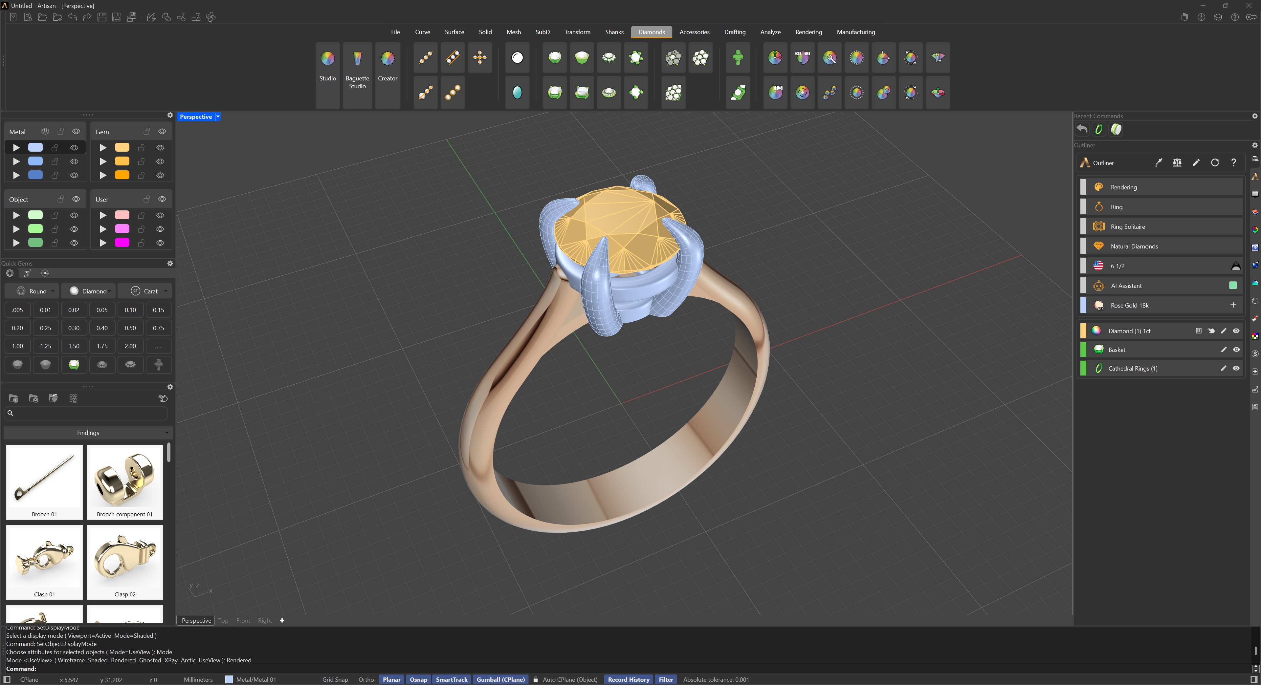Viewport: 1261px width, 685px height.
Task: Hide the Cathedral Rings (1) item
Action: point(1236,369)
